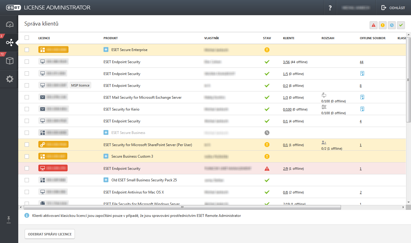The image size is (411, 243).
Task: Open the settings gear in sidebar
Action: [x=10, y=79]
